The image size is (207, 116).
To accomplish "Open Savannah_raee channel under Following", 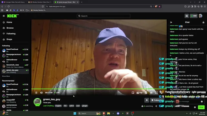I will click(15, 66).
